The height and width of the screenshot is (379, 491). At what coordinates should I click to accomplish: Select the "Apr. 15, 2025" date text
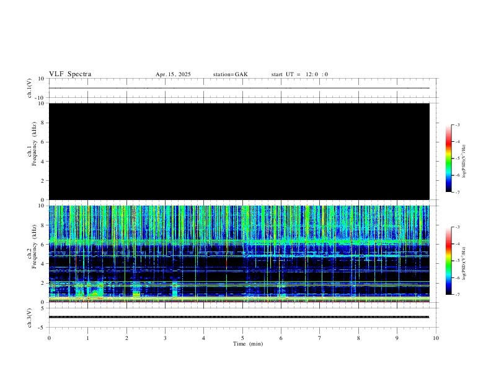click(x=173, y=74)
